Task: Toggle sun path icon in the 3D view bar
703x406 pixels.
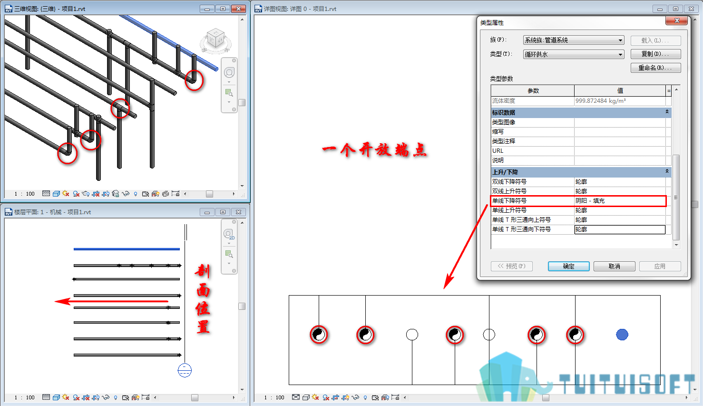Action: tap(66, 194)
